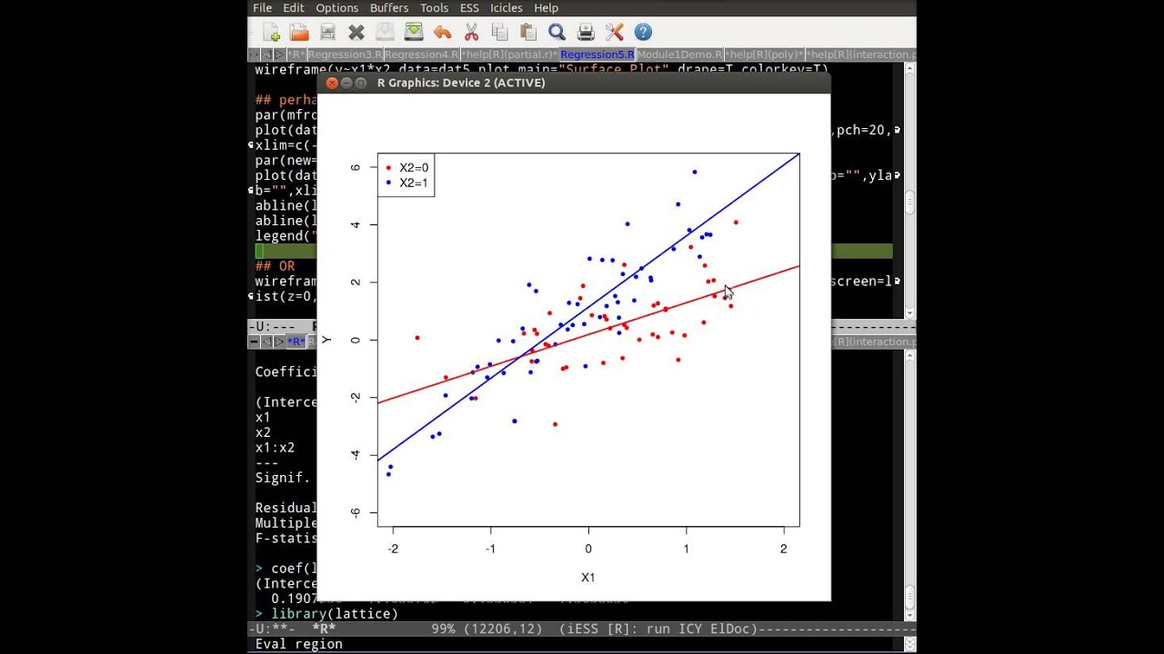Switch to the *R* buffer tab in top tabbar

(x=297, y=54)
